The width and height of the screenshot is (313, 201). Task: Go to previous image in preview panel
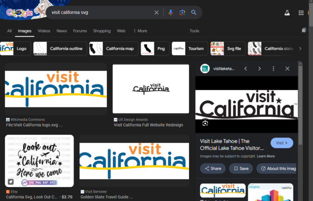[x=245, y=68]
